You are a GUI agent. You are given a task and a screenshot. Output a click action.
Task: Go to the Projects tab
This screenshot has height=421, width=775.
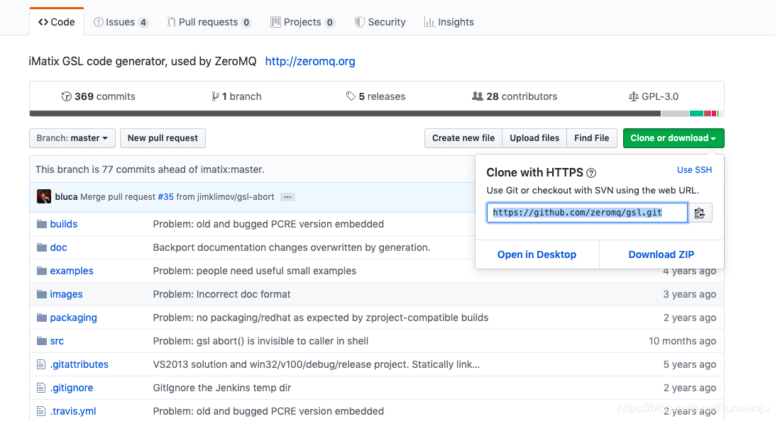click(302, 22)
